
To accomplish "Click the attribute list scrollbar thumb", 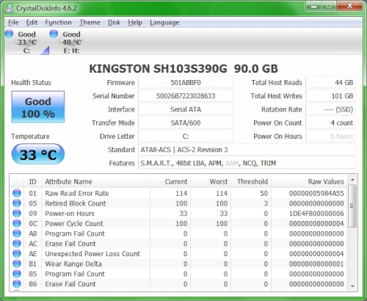I will pyautogui.click(x=352, y=206).
